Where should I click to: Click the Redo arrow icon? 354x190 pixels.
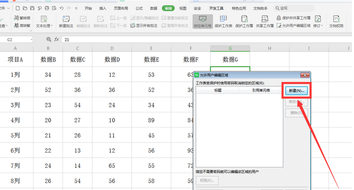pos(68,8)
